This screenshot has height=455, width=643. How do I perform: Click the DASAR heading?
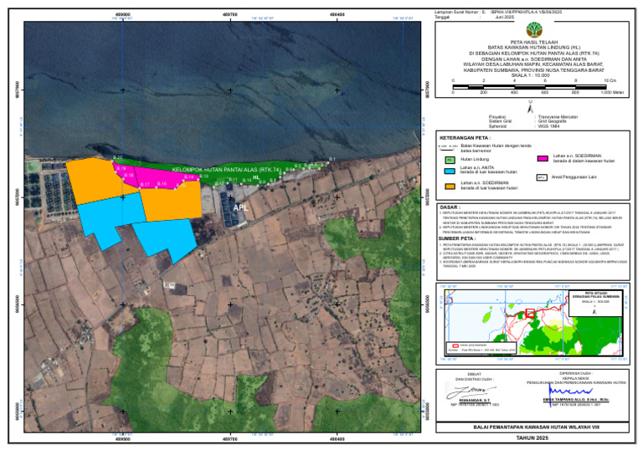(x=450, y=207)
